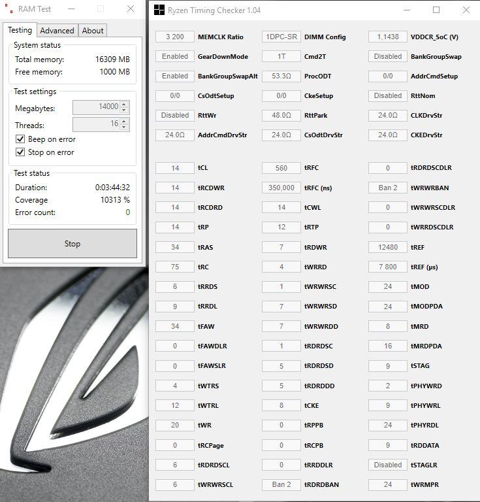Viewport: 480px width, 502px height.
Task: Click the Cmd2T value 1T
Action: tap(281, 56)
